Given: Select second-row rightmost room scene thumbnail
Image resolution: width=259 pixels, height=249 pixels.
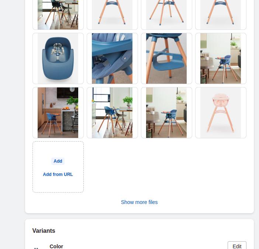Looking at the screenshot, I should click(x=221, y=58).
